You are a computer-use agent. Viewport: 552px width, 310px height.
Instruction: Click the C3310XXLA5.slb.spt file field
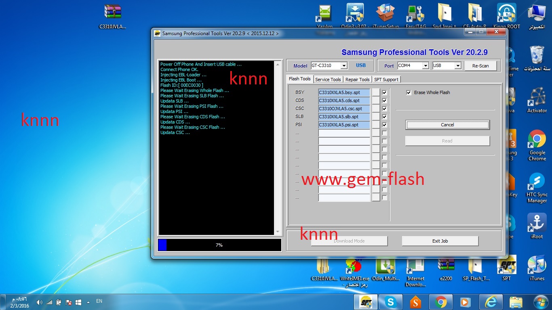344,117
